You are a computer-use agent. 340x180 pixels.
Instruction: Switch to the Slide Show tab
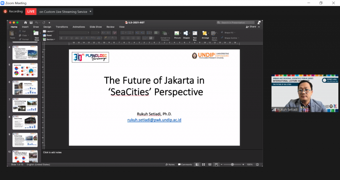[x=96, y=27]
